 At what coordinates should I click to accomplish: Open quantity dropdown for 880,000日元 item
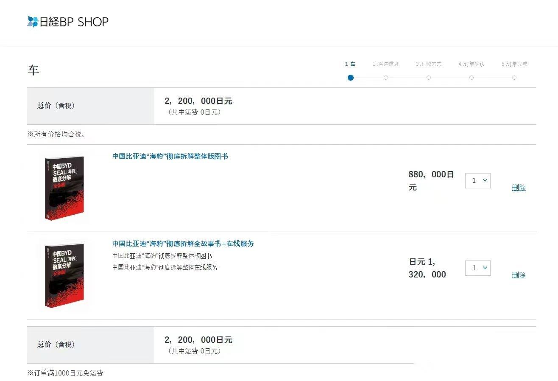coord(477,181)
